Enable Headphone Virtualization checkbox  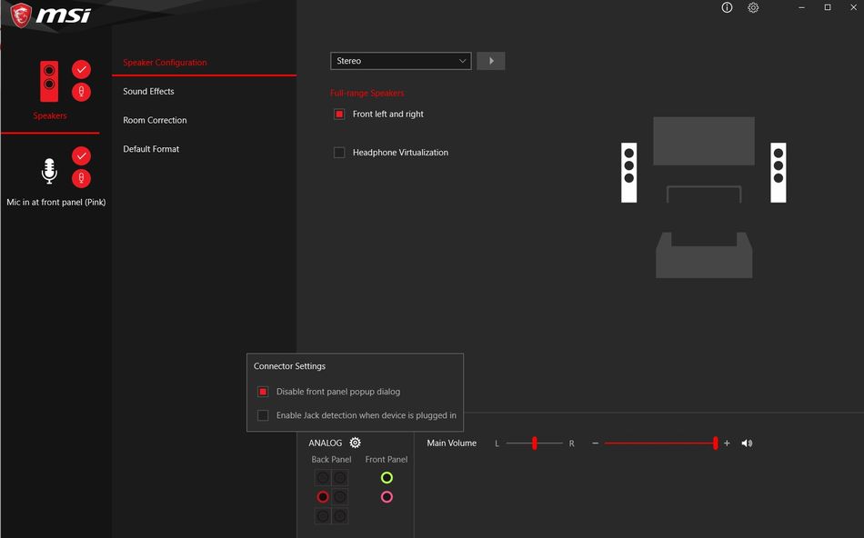click(x=339, y=153)
